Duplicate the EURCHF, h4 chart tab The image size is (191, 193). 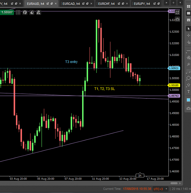pyautogui.click(x=123, y=4)
